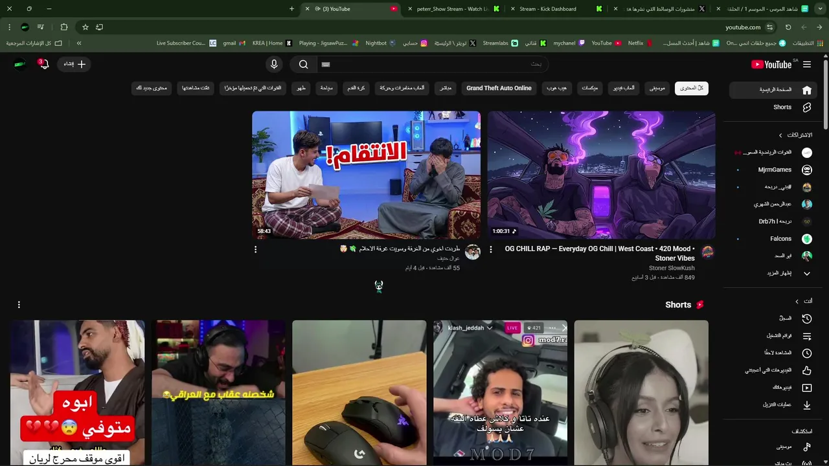
Task: Open Liked videos (الفيديوهات التي أعجبتني)
Action: click(772, 370)
